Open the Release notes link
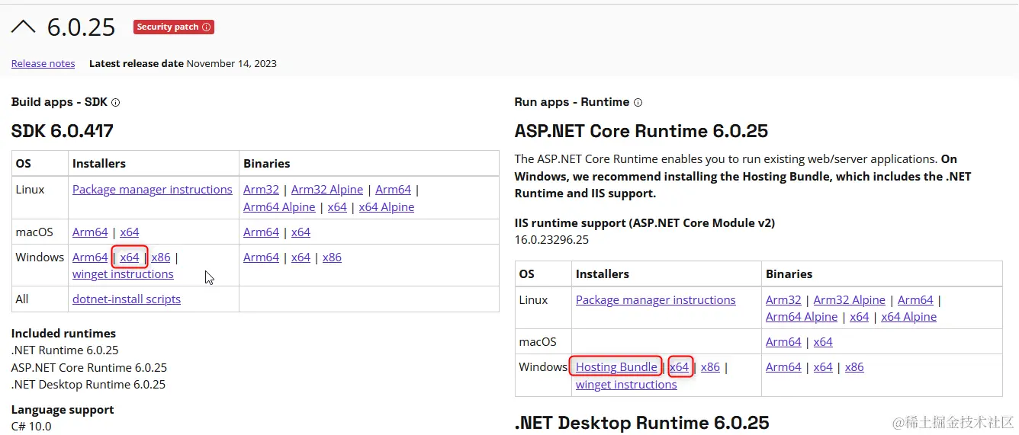 [43, 63]
